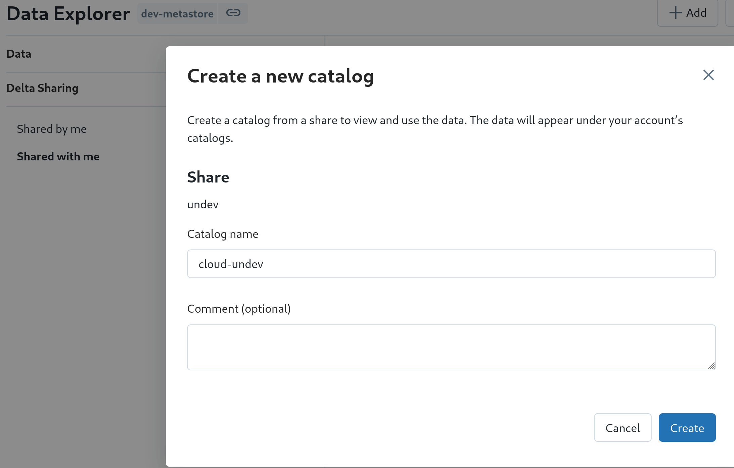Switch to Shared by me view
This screenshot has width=734, height=468.
coord(52,129)
